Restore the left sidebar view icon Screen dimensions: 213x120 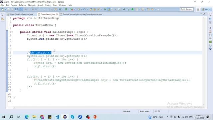pyautogui.click(x=3, y=15)
